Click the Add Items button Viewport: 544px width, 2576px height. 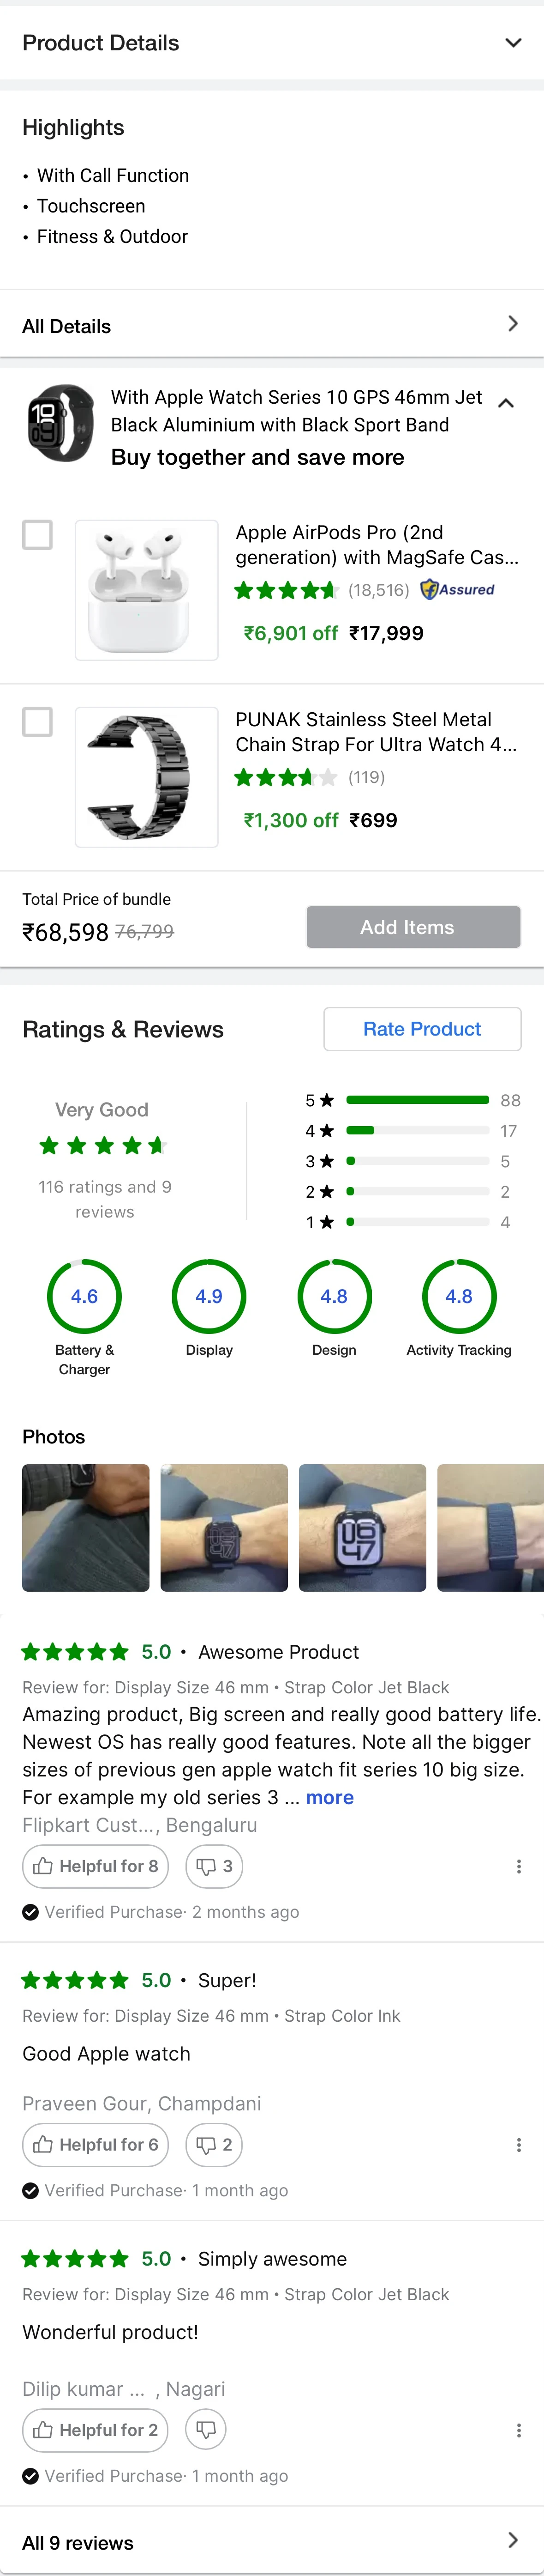[413, 927]
